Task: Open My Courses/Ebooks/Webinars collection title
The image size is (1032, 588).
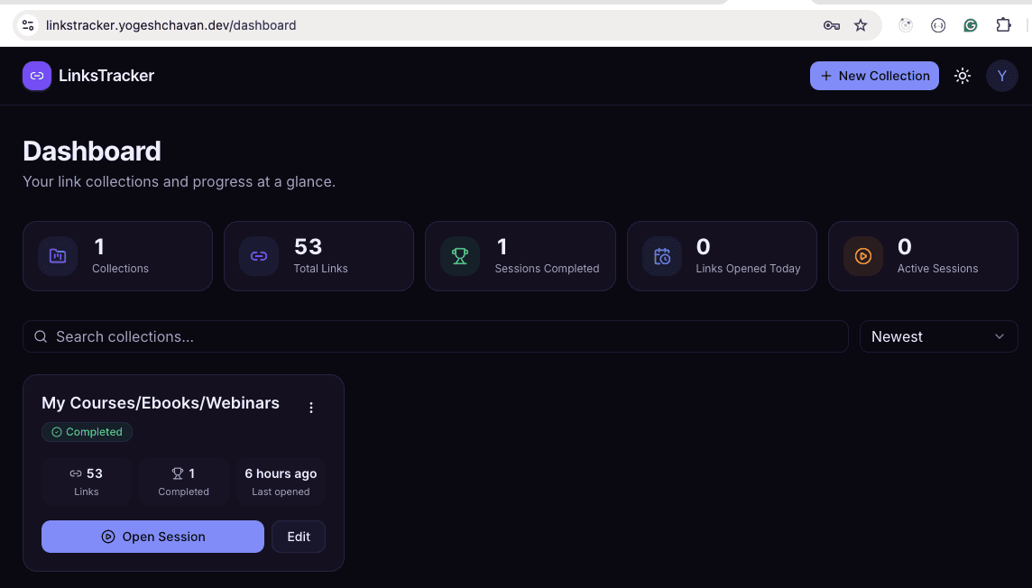Action: [x=161, y=403]
